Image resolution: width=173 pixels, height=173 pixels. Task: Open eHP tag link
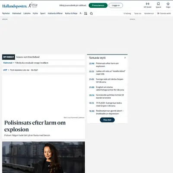[x=5, y=70]
